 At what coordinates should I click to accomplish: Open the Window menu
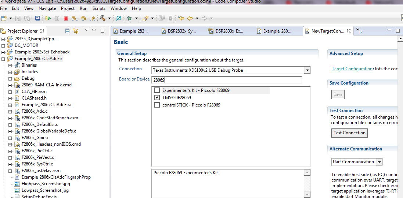(119, 8)
